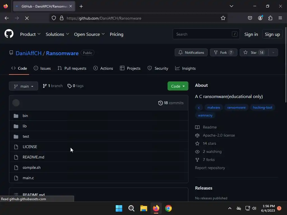Open File Explorer from the taskbar
Viewport: 287px width, 215px height.
coord(144,208)
